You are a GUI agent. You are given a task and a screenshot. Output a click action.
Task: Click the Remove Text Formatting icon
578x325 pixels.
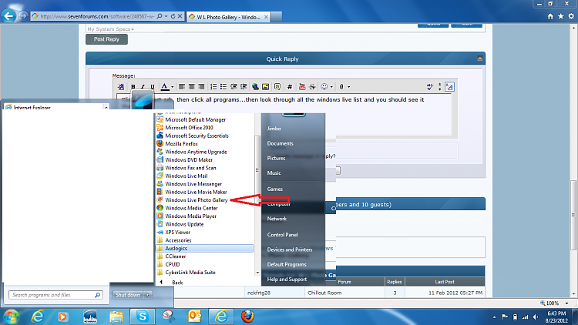(121, 86)
